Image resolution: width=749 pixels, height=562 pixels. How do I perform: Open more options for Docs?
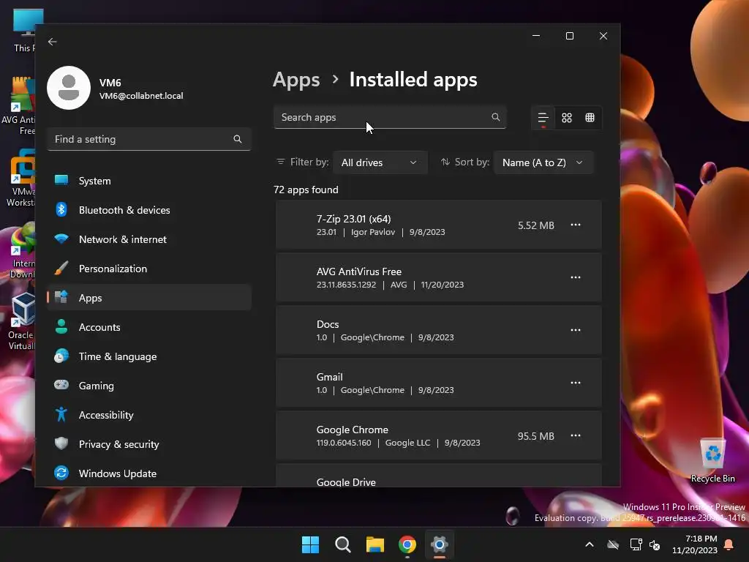pyautogui.click(x=576, y=330)
